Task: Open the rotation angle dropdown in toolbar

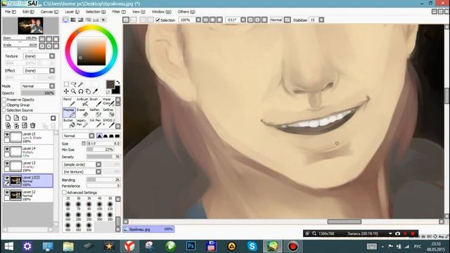Action: pyautogui.click(x=243, y=20)
